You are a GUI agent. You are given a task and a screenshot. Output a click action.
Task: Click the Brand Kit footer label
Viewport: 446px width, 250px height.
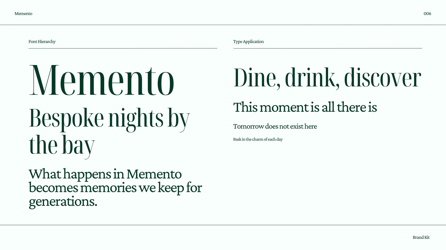coord(421,237)
